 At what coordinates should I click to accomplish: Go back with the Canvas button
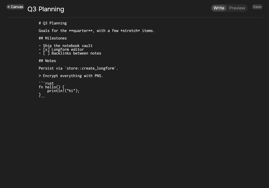[15, 7]
